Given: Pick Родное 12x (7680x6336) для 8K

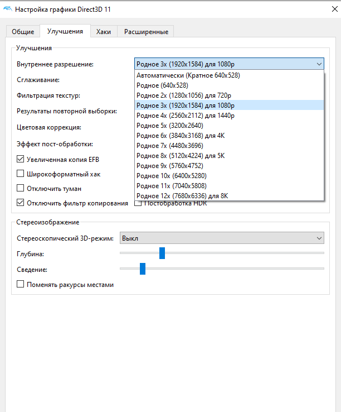Looking at the screenshot, I should pyautogui.click(x=229, y=196).
